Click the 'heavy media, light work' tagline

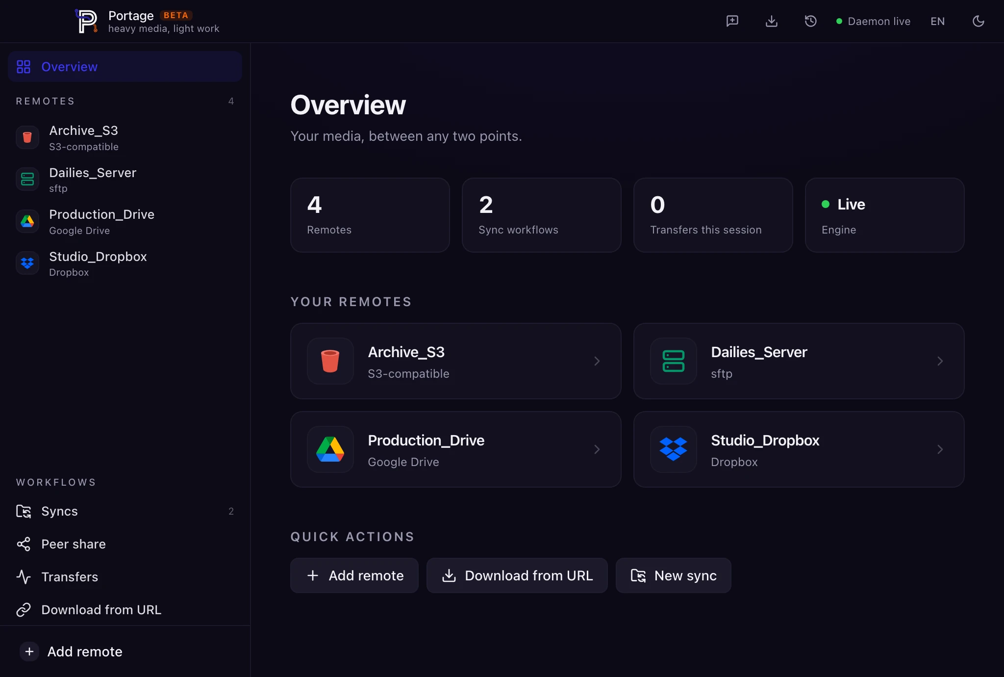164,28
